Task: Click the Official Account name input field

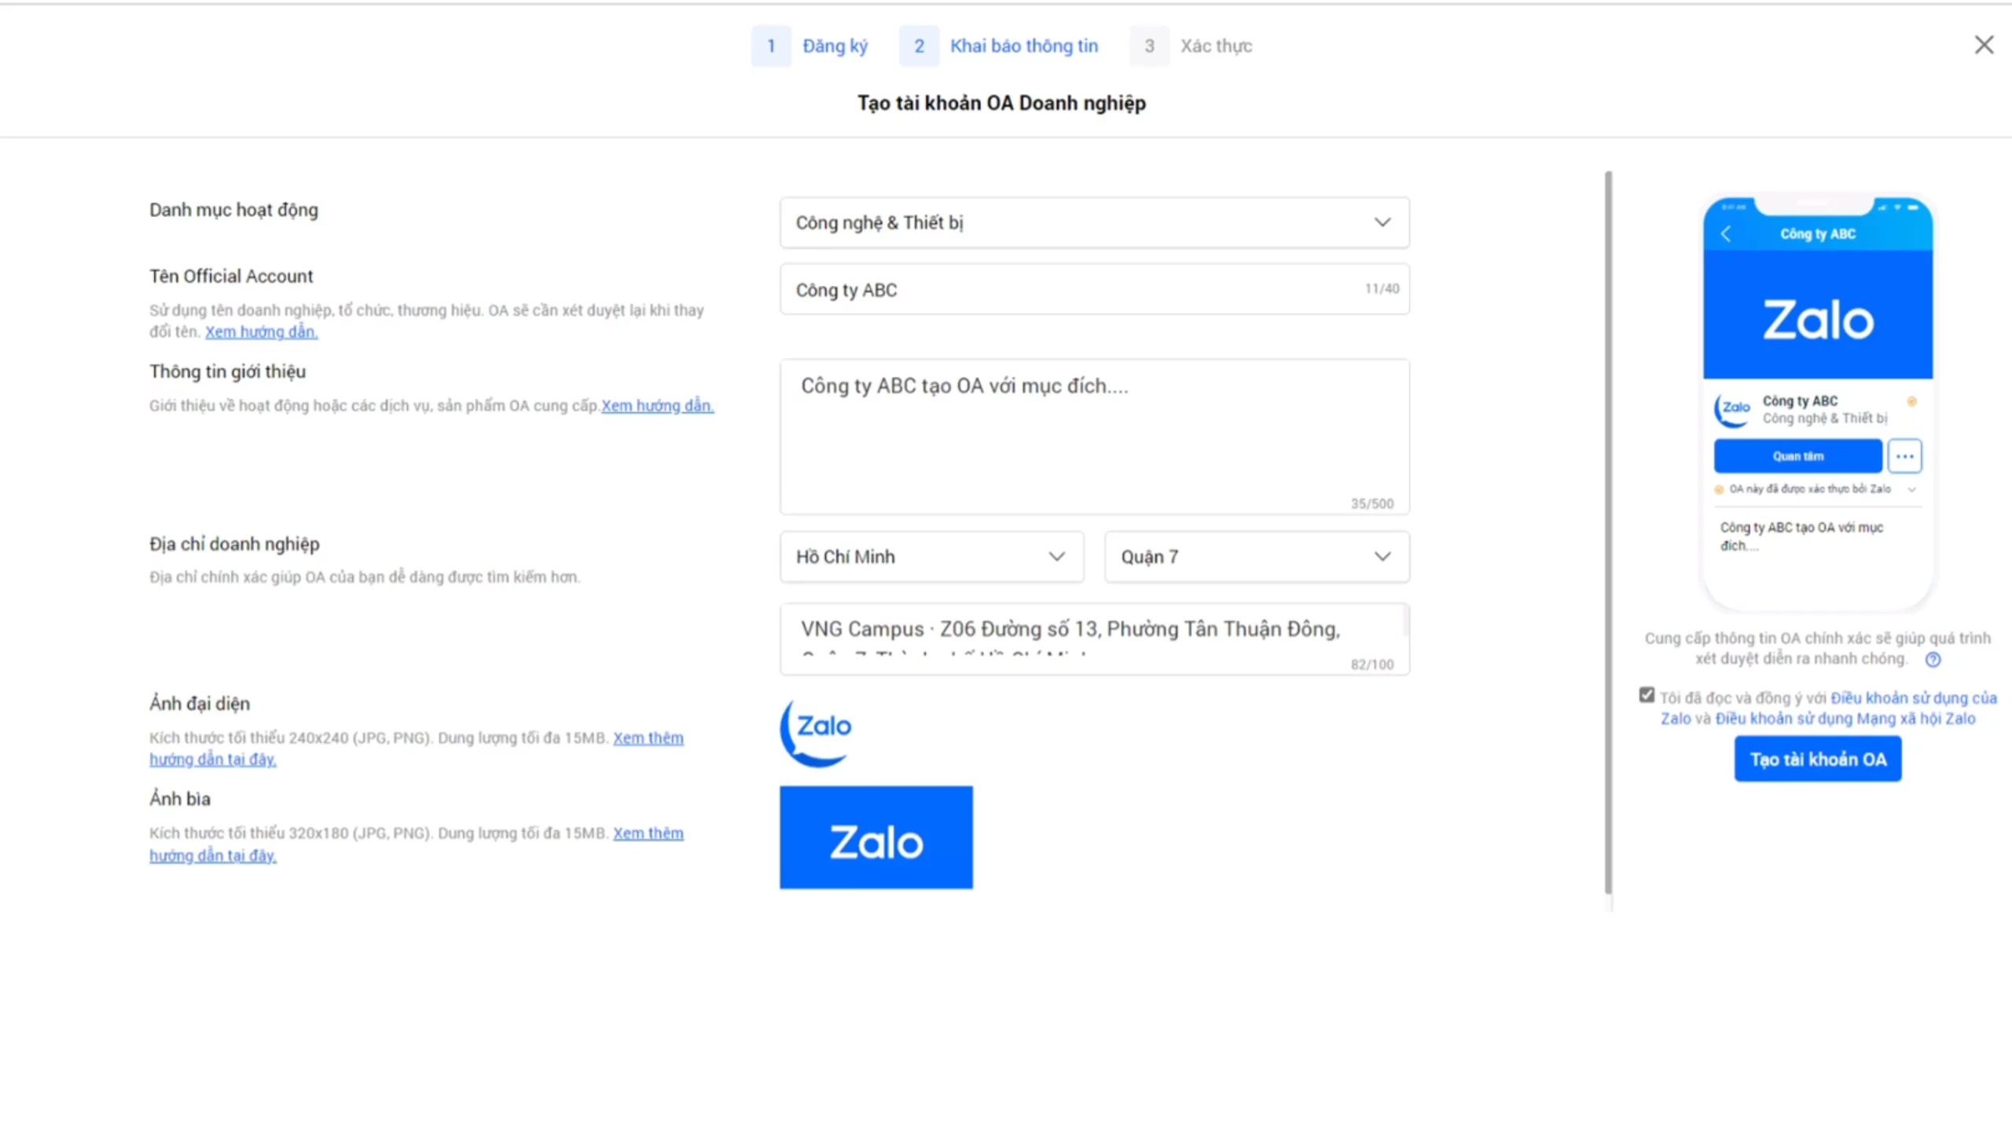Action: 1077,290
